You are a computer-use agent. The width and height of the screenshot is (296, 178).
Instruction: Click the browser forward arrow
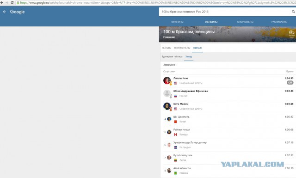point(7,3)
